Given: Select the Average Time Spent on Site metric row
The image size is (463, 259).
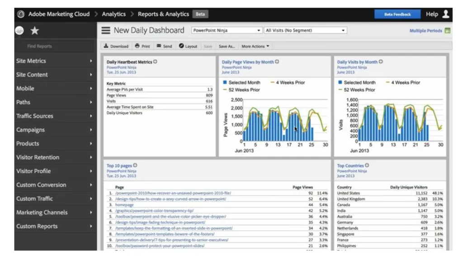Looking at the screenshot, I should click(x=160, y=107).
